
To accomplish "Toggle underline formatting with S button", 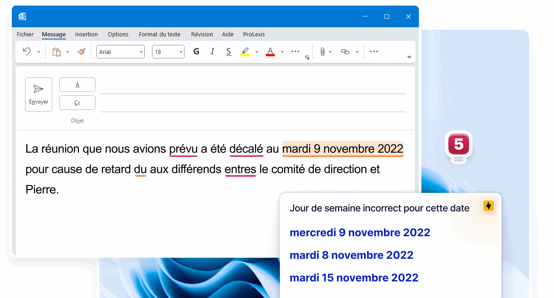I will (x=228, y=51).
